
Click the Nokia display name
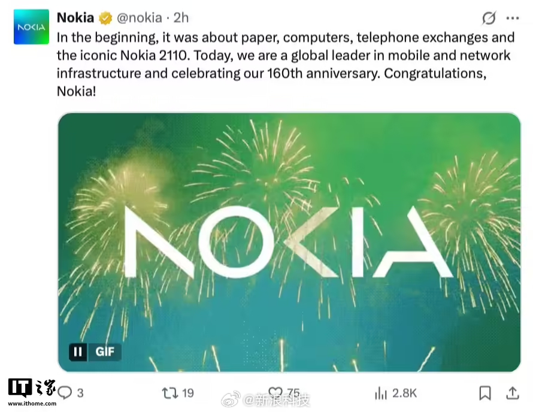(x=75, y=17)
